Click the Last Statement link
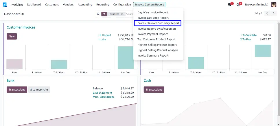280x126 pixels. 102,93
